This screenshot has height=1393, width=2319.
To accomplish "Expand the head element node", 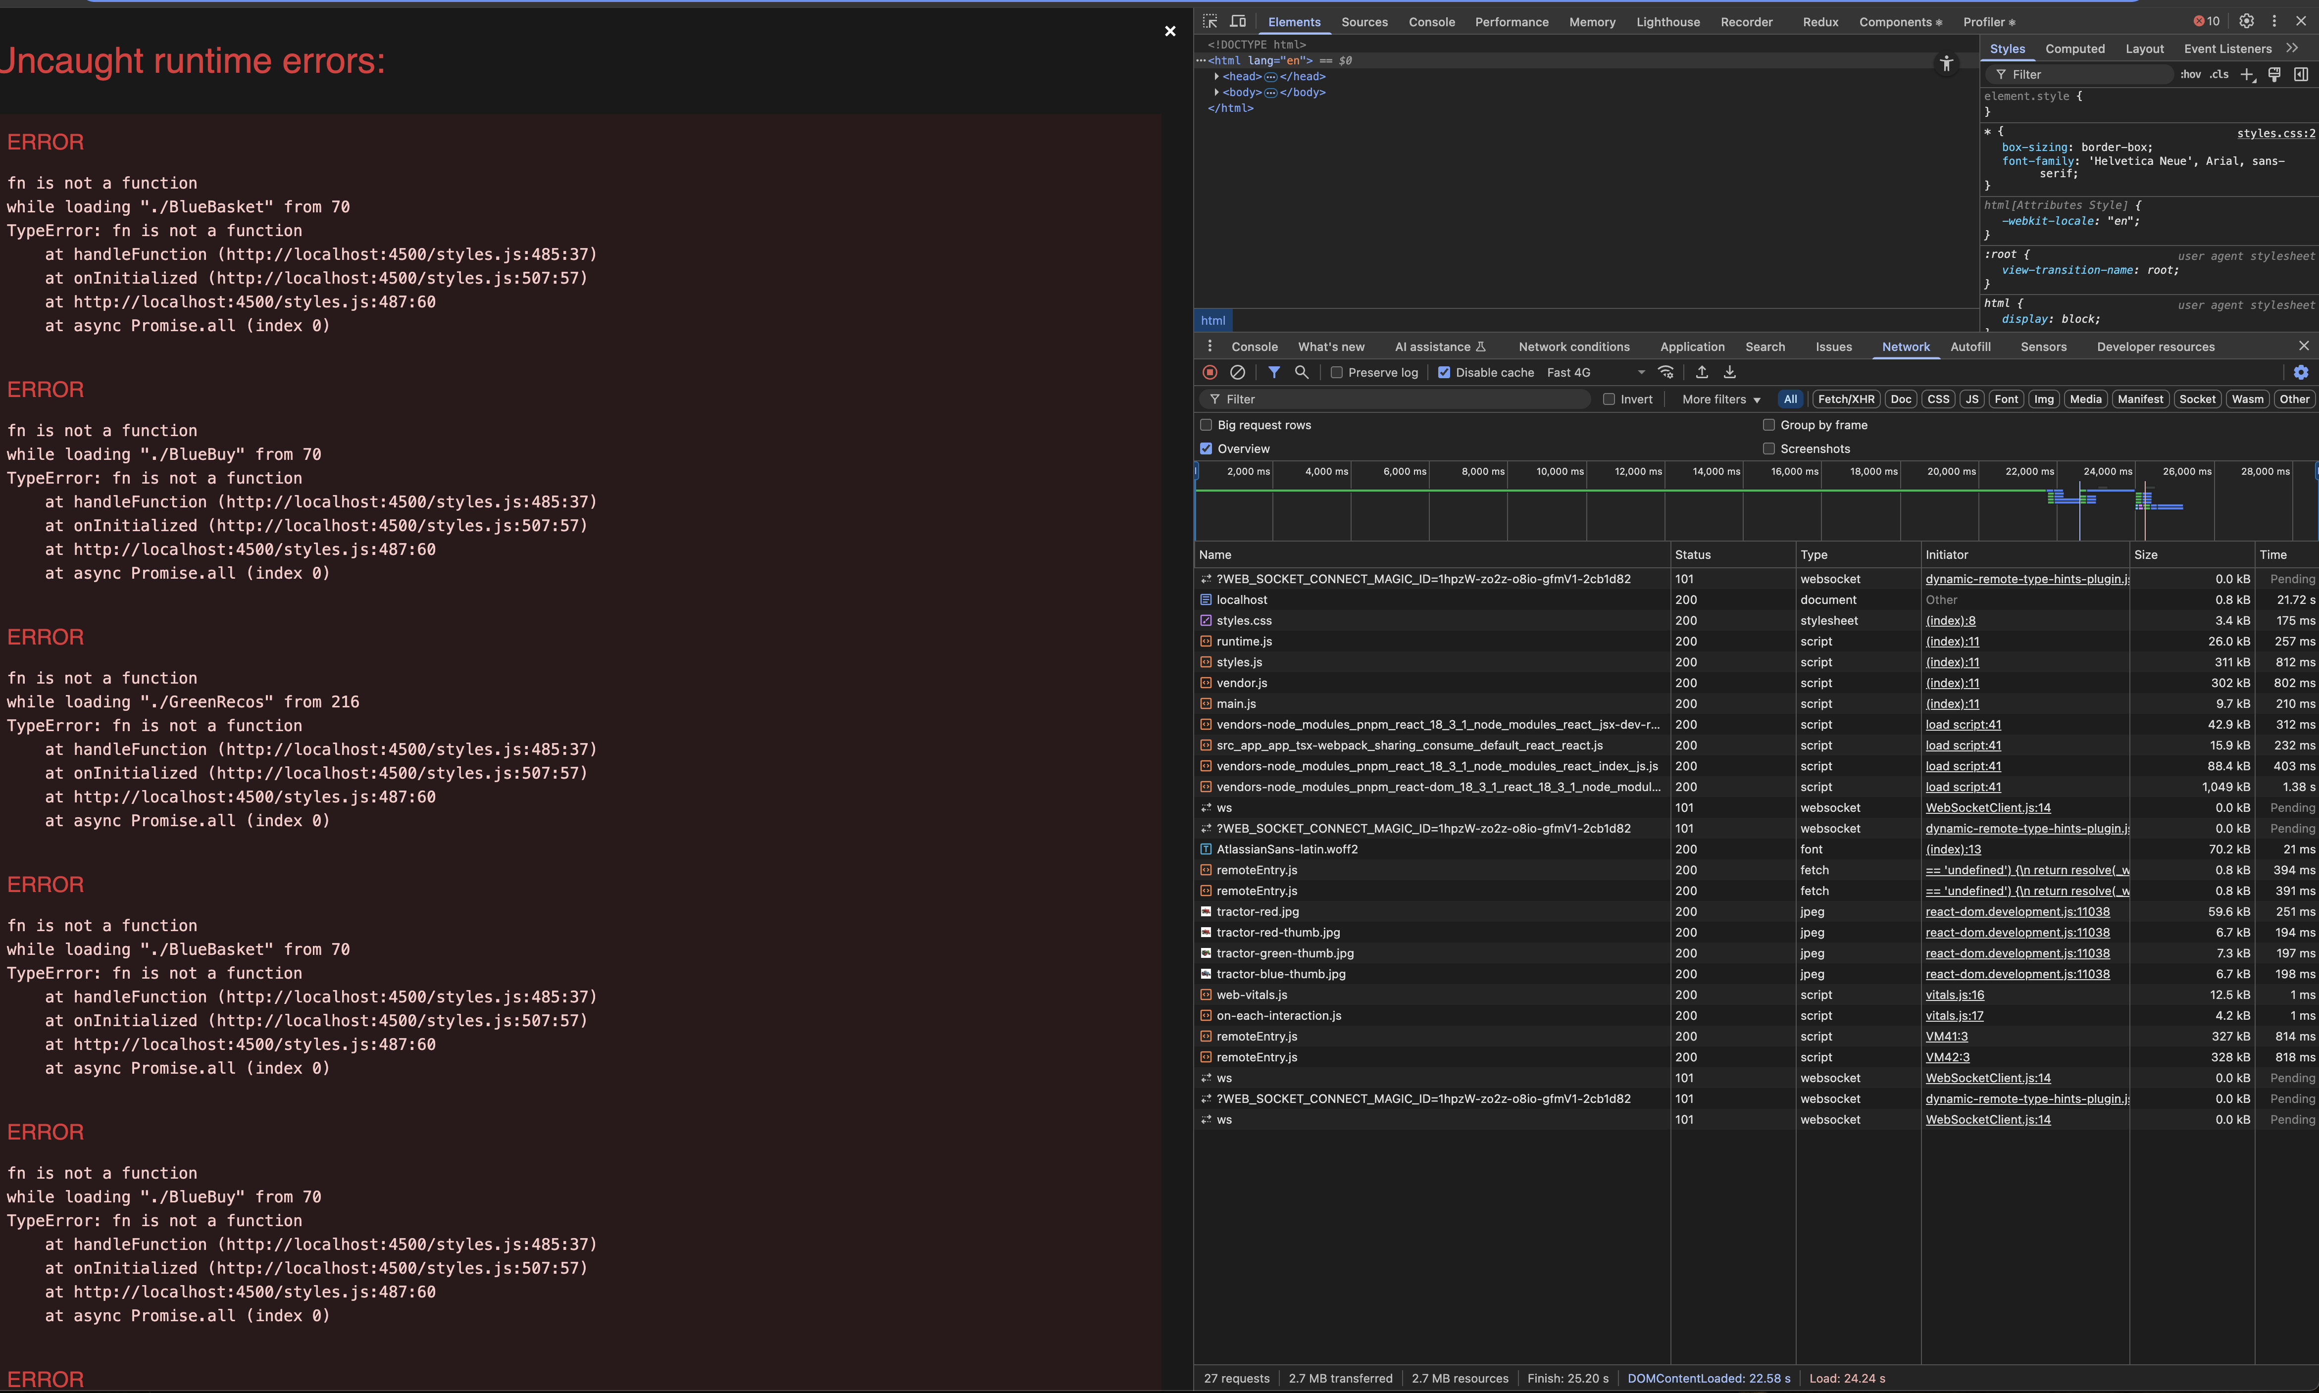I will (x=1217, y=76).
